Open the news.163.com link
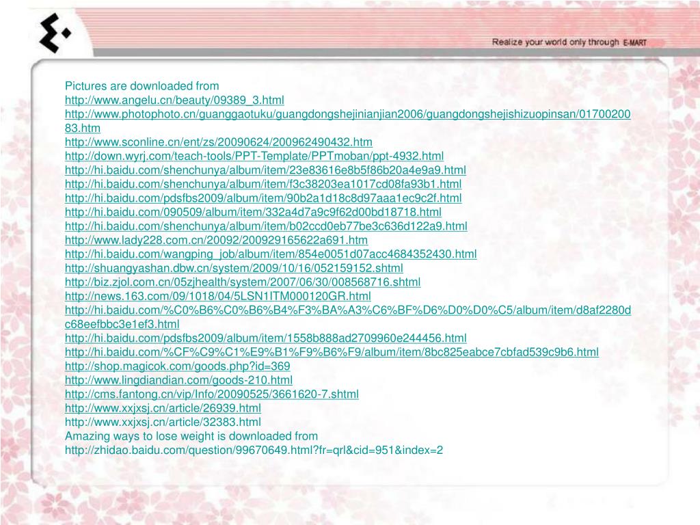Image resolution: width=700 pixels, height=525 pixels. pos(218,296)
